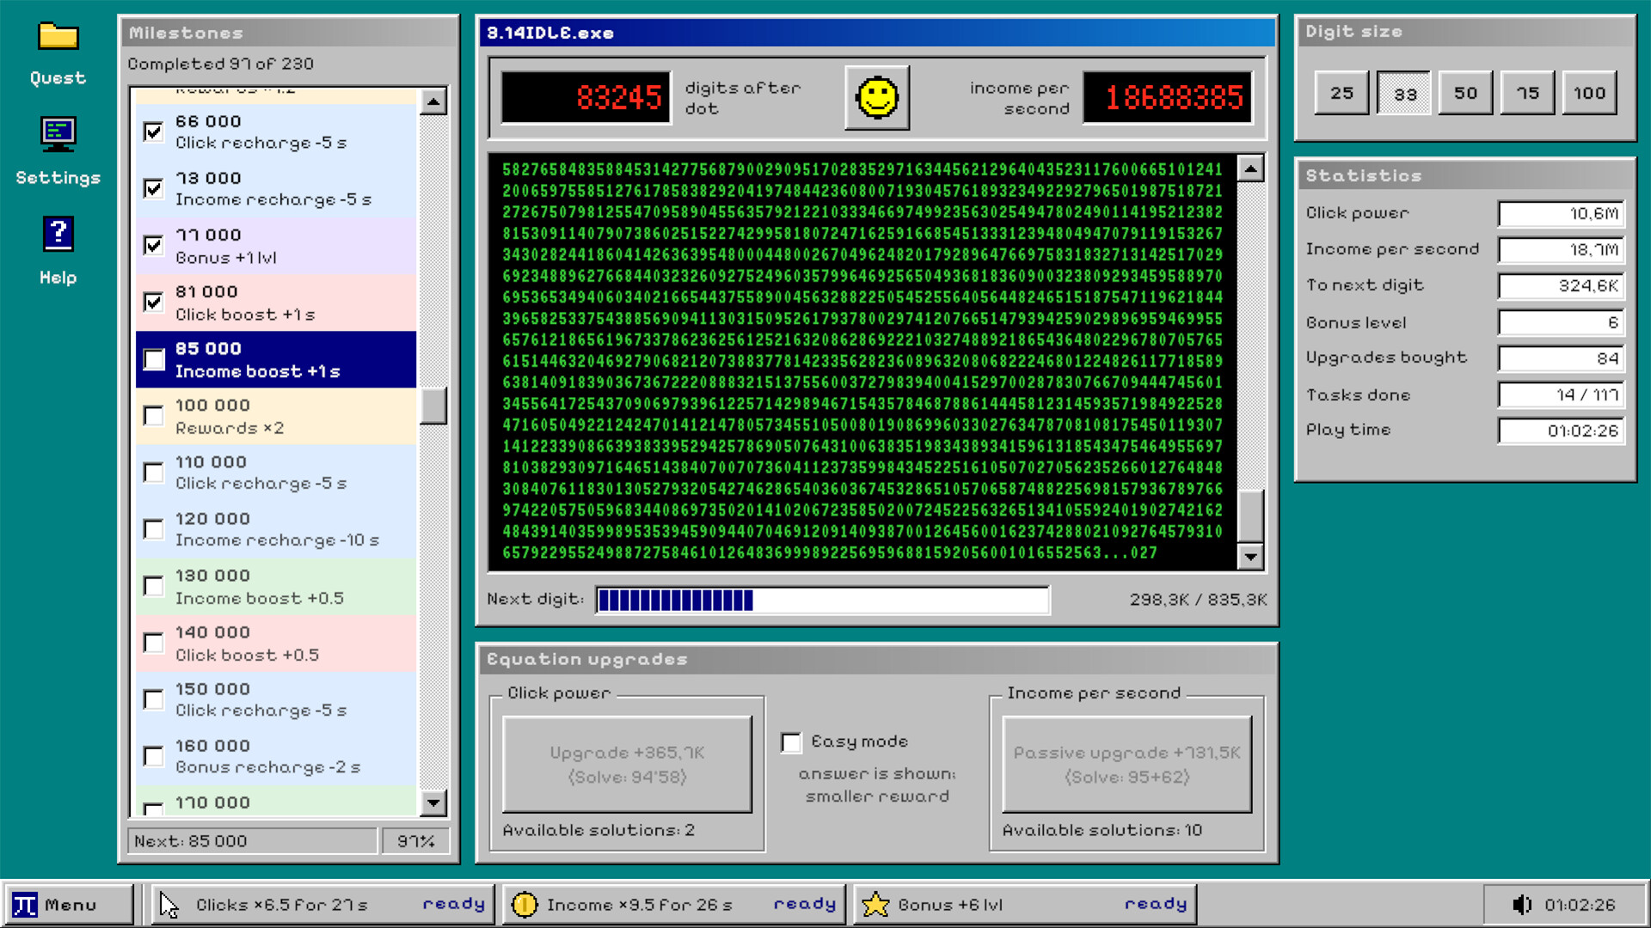1651x928 pixels.
Task: Click the Click power statistic value
Action: click(1561, 214)
